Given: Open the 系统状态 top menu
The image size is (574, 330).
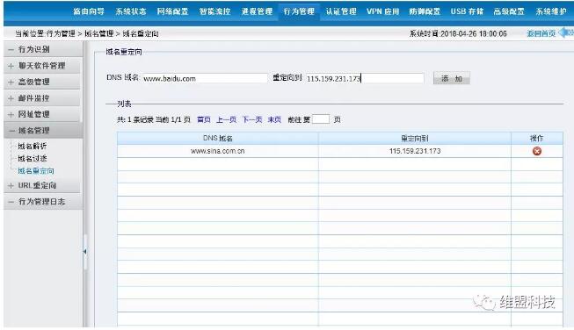Looking at the screenshot, I should tap(131, 11).
